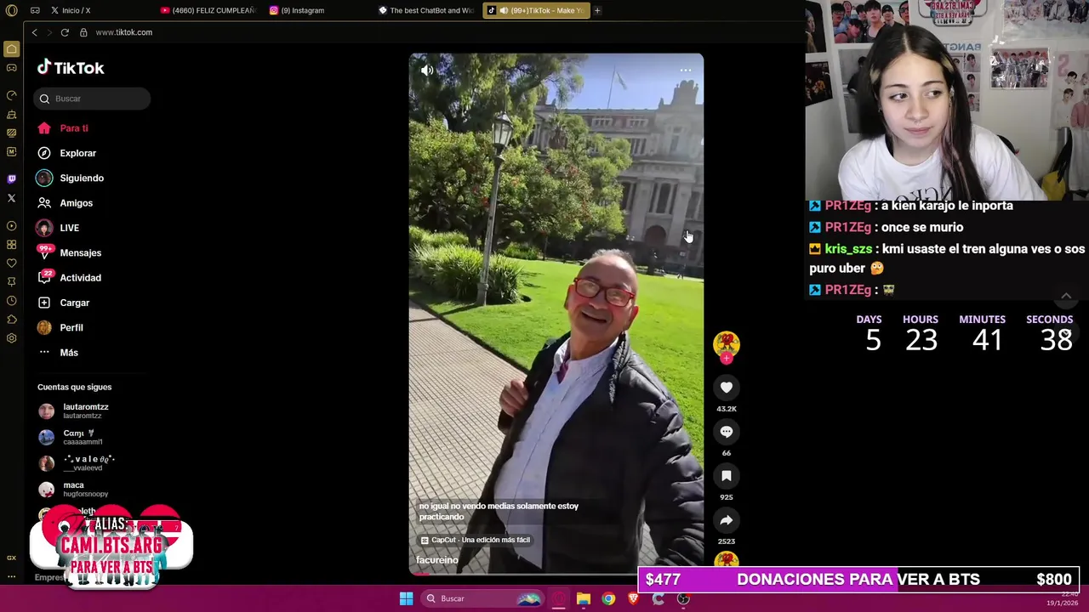Open the video author's avatar
This screenshot has width=1089, height=612.
(x=727, y=343)
